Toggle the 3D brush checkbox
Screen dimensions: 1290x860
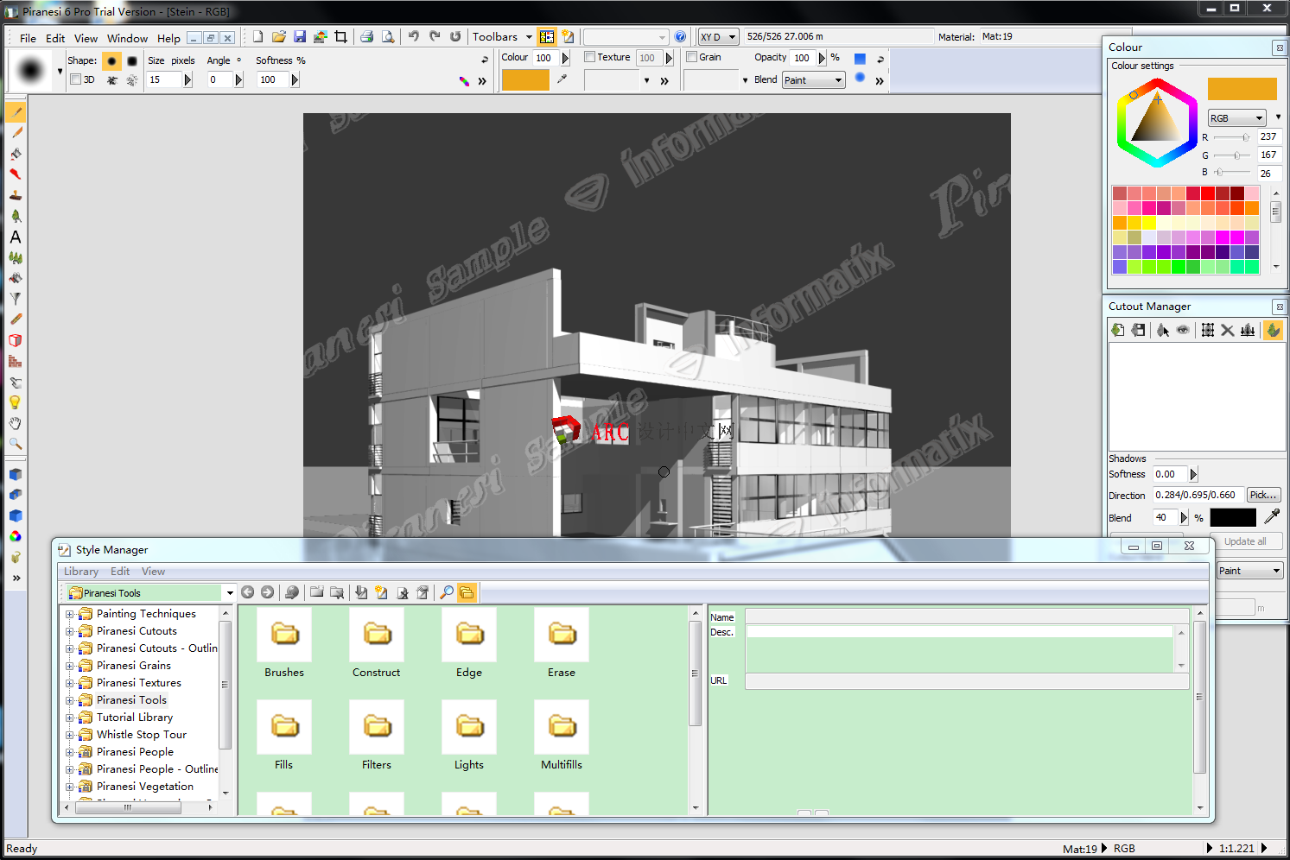(76, 79)
